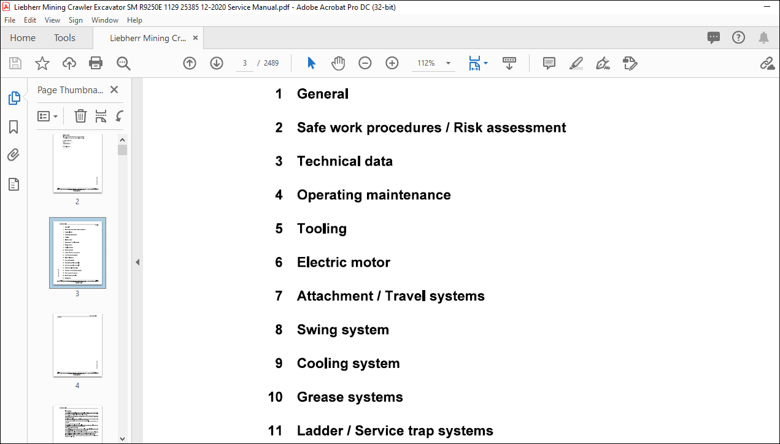Open the Bookmarks panel icon

tap(14, 127)
